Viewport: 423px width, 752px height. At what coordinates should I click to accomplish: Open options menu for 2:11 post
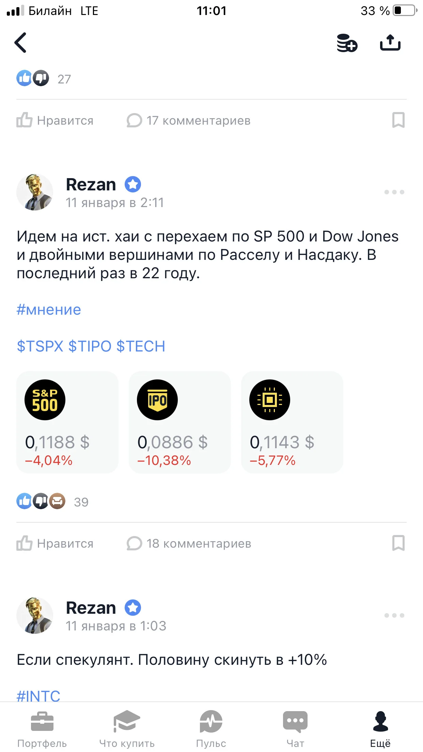394,192
